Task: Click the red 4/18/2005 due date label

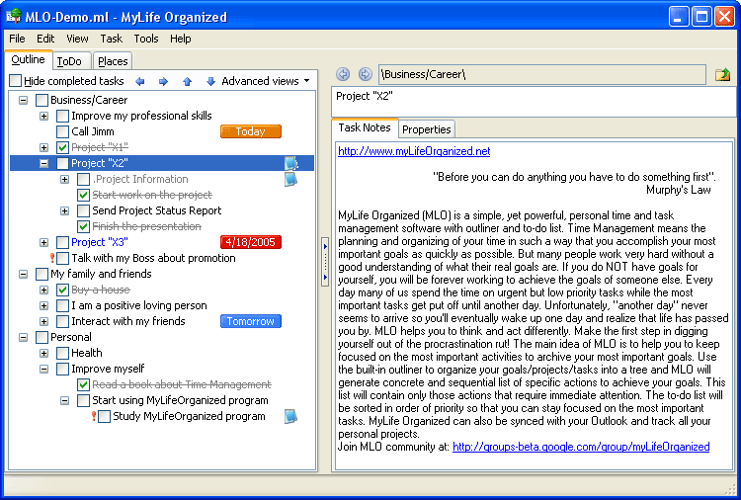Action: (251, 242)
